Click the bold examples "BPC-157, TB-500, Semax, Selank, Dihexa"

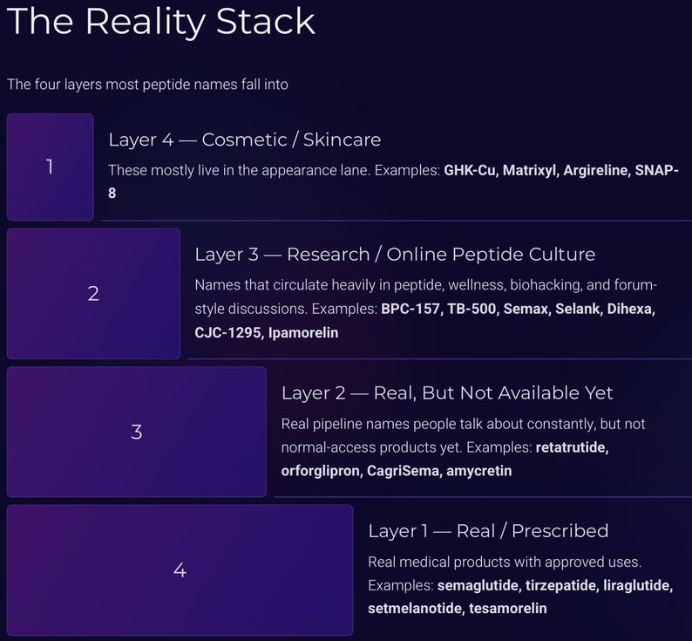tap(518, 309)
